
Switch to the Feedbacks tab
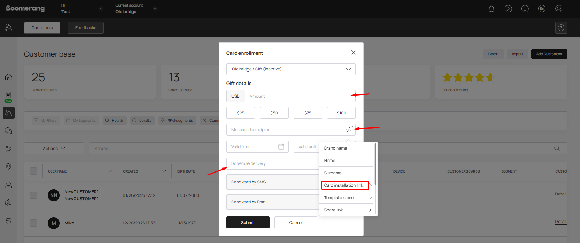tap(86, 28)
